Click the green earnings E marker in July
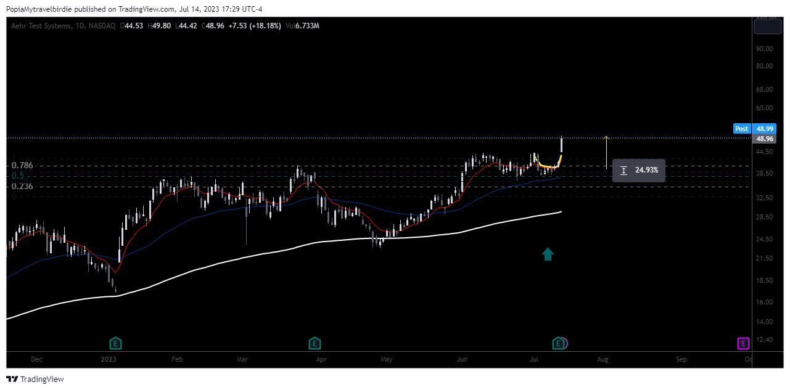 [559, 343]
